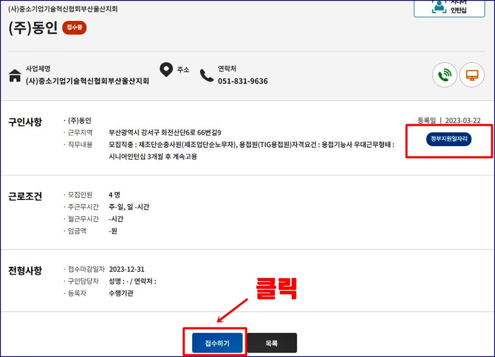Click the home icon beside 사업체명
495x357 pixels.
tap(16, 74)
